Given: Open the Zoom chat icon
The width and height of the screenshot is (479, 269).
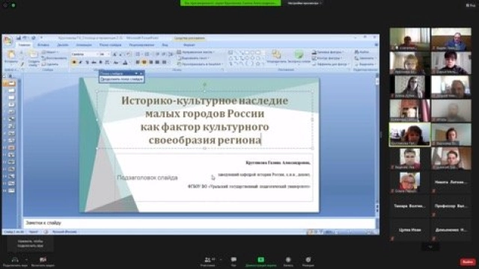Looking at the screenshot, I should point(234,259).
